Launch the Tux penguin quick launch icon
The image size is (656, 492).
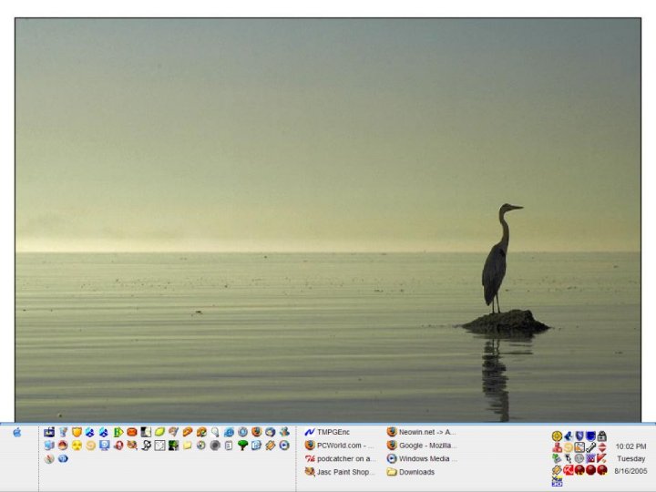[x=146, y=446]
